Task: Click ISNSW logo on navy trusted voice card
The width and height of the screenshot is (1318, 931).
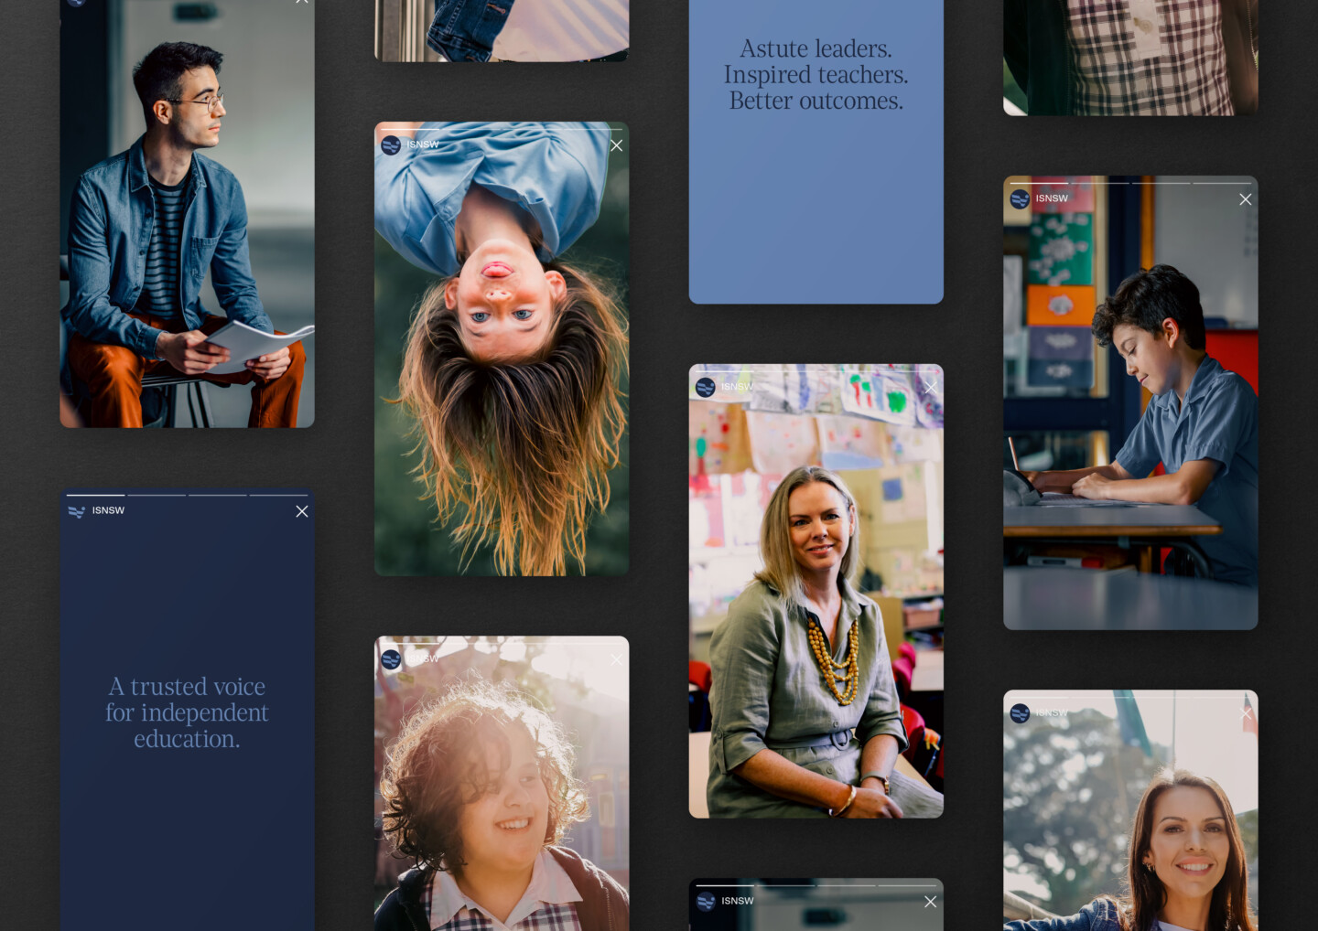Action: pos(76,511)
